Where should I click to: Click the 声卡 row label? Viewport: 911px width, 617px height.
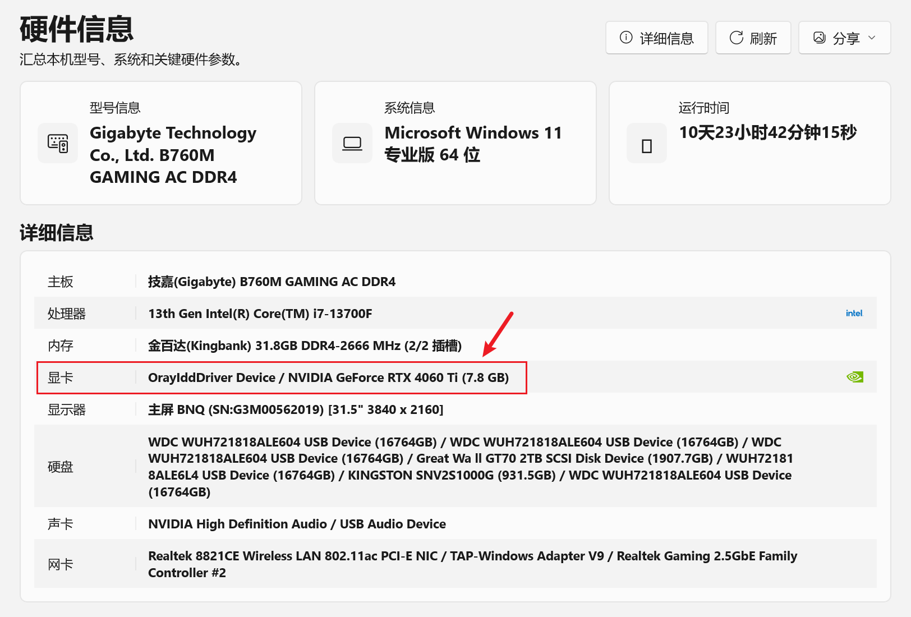[x=61, y=524]
